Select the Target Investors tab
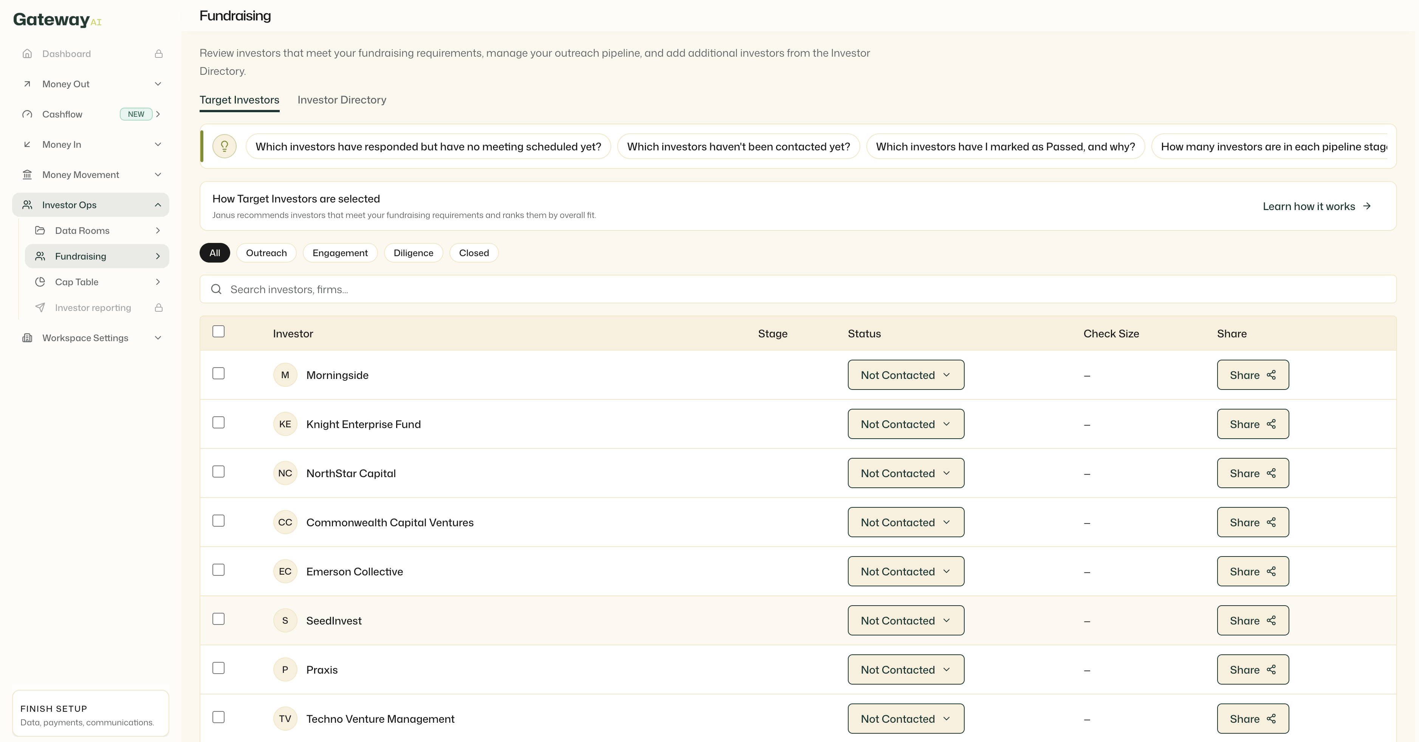The image size is (1419, 742). (239, 100)
